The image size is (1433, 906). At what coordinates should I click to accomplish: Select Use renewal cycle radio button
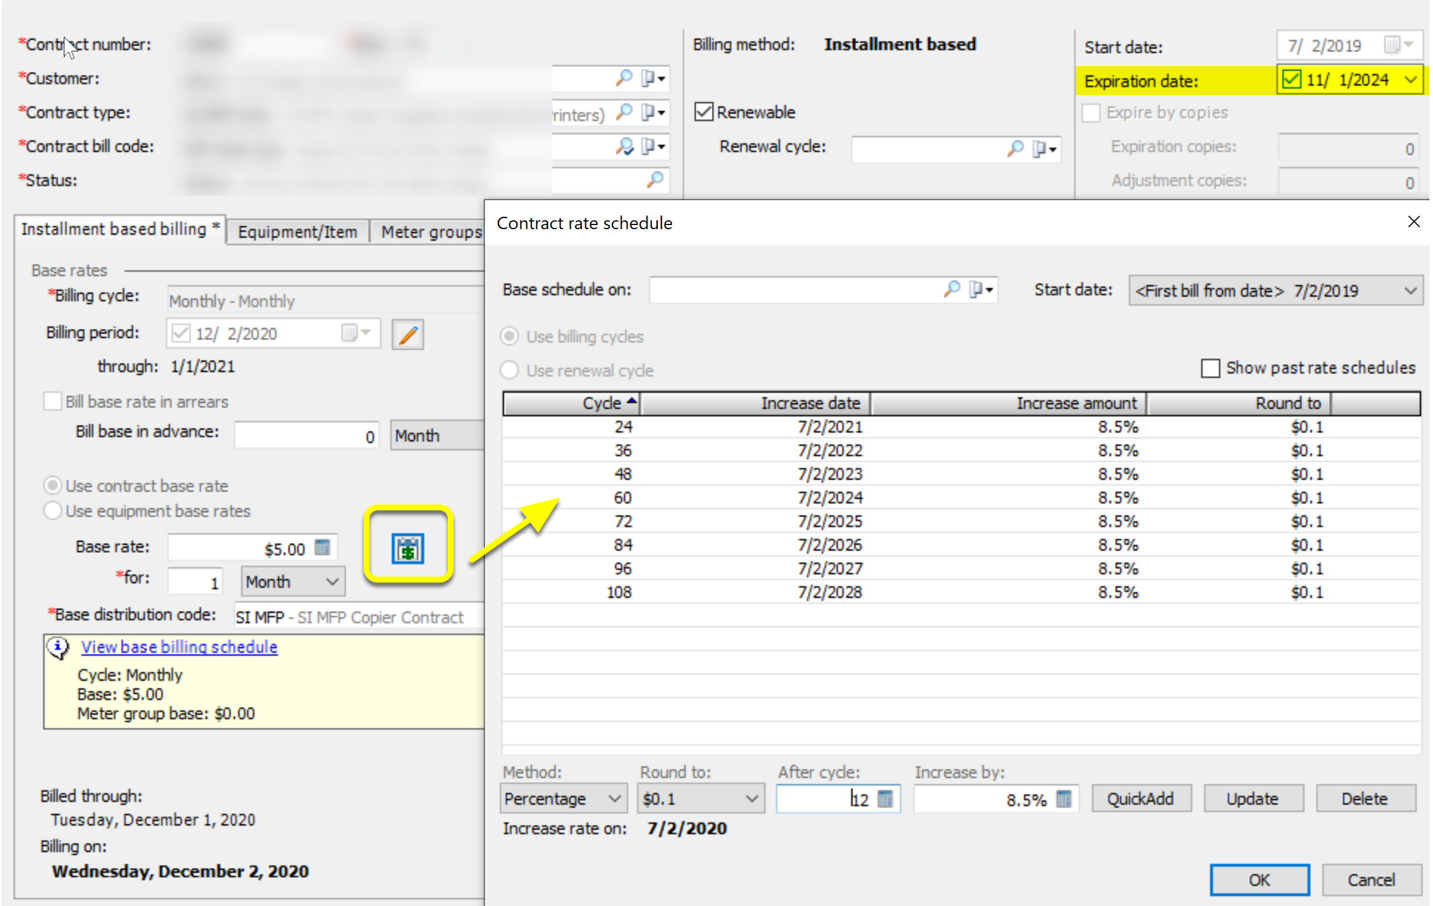click(509, 370)
